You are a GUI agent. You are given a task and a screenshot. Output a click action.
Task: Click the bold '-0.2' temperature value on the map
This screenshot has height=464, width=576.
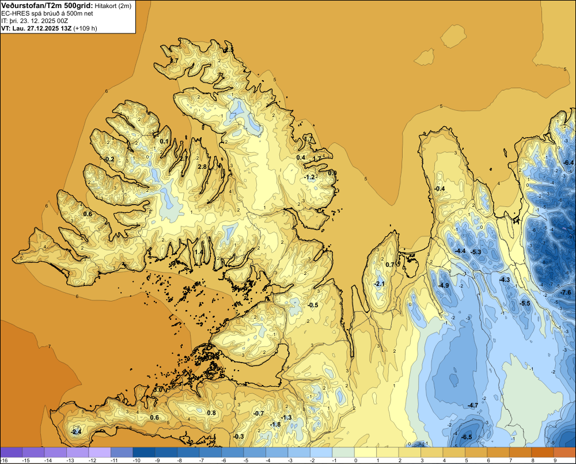(x=109, y=159)
